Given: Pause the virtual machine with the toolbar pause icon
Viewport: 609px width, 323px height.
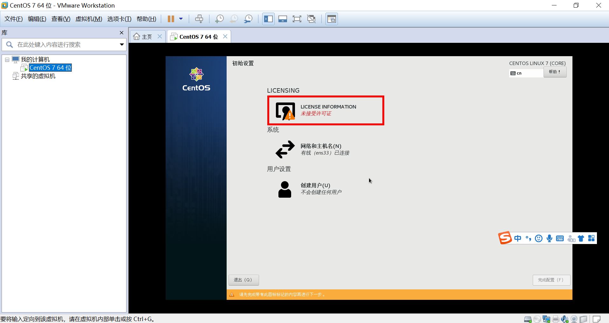Looking at the screenshot, I should click(x=171, y=19).
